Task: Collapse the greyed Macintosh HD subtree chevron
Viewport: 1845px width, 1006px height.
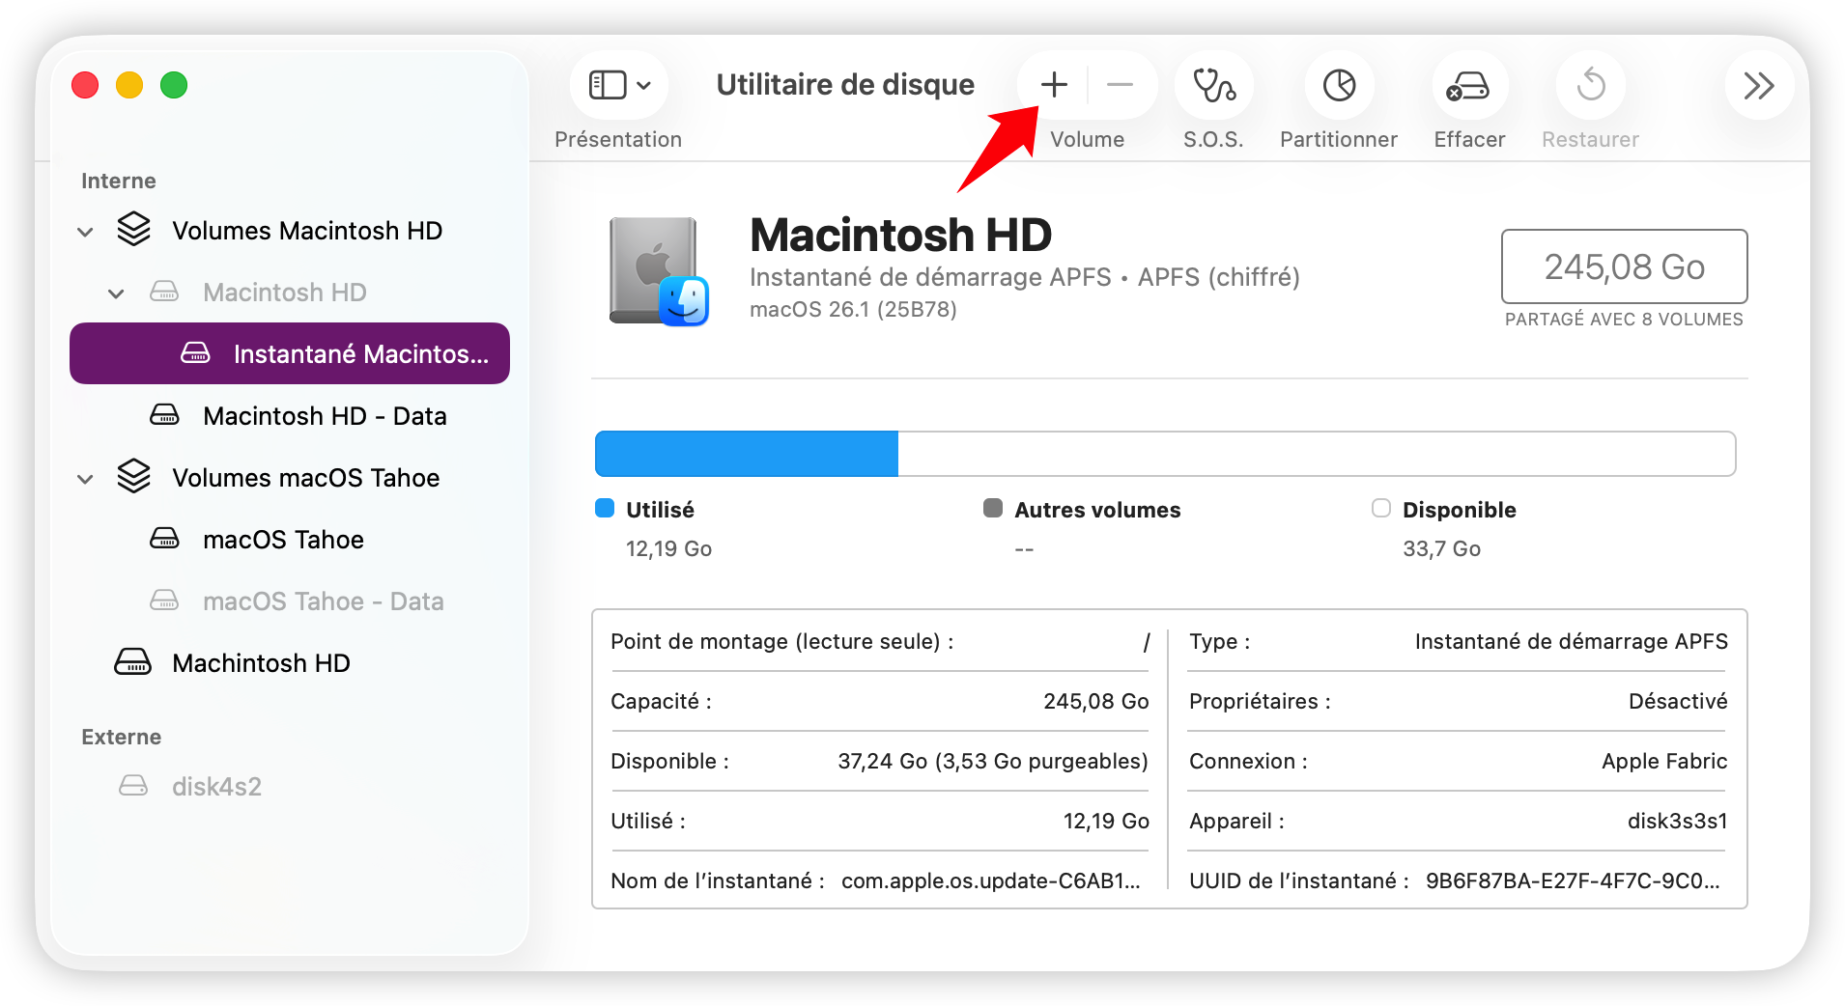Action: [x=116, y=293]
